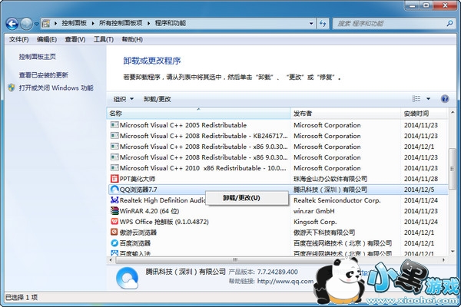Open the 帮助(H) menu
The height and width of the screenshot is (307, 461).
[x=132, y=39]
